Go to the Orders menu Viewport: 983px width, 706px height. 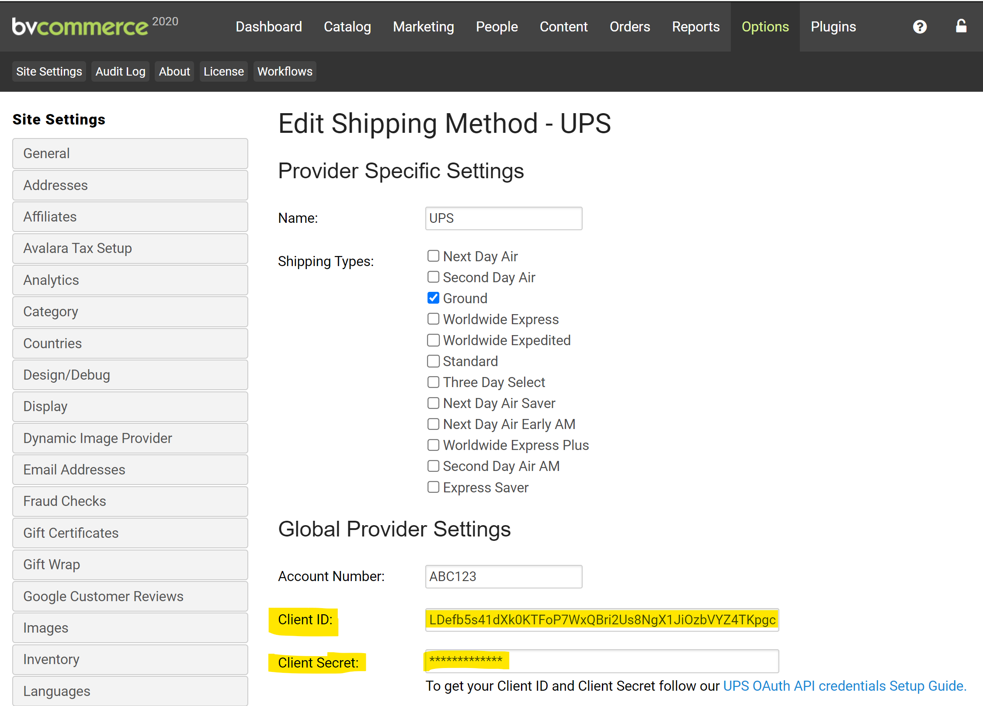coord(630,27)
